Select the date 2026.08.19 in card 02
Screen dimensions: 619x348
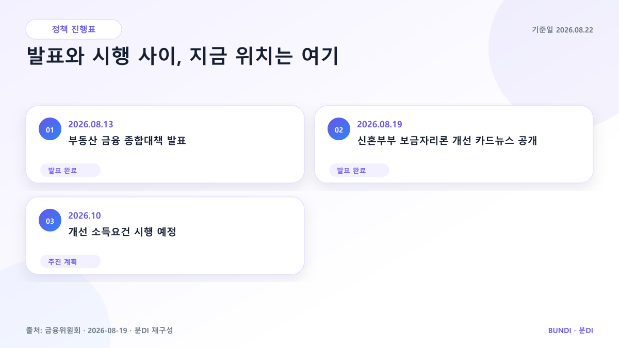(x=380, y=124)
